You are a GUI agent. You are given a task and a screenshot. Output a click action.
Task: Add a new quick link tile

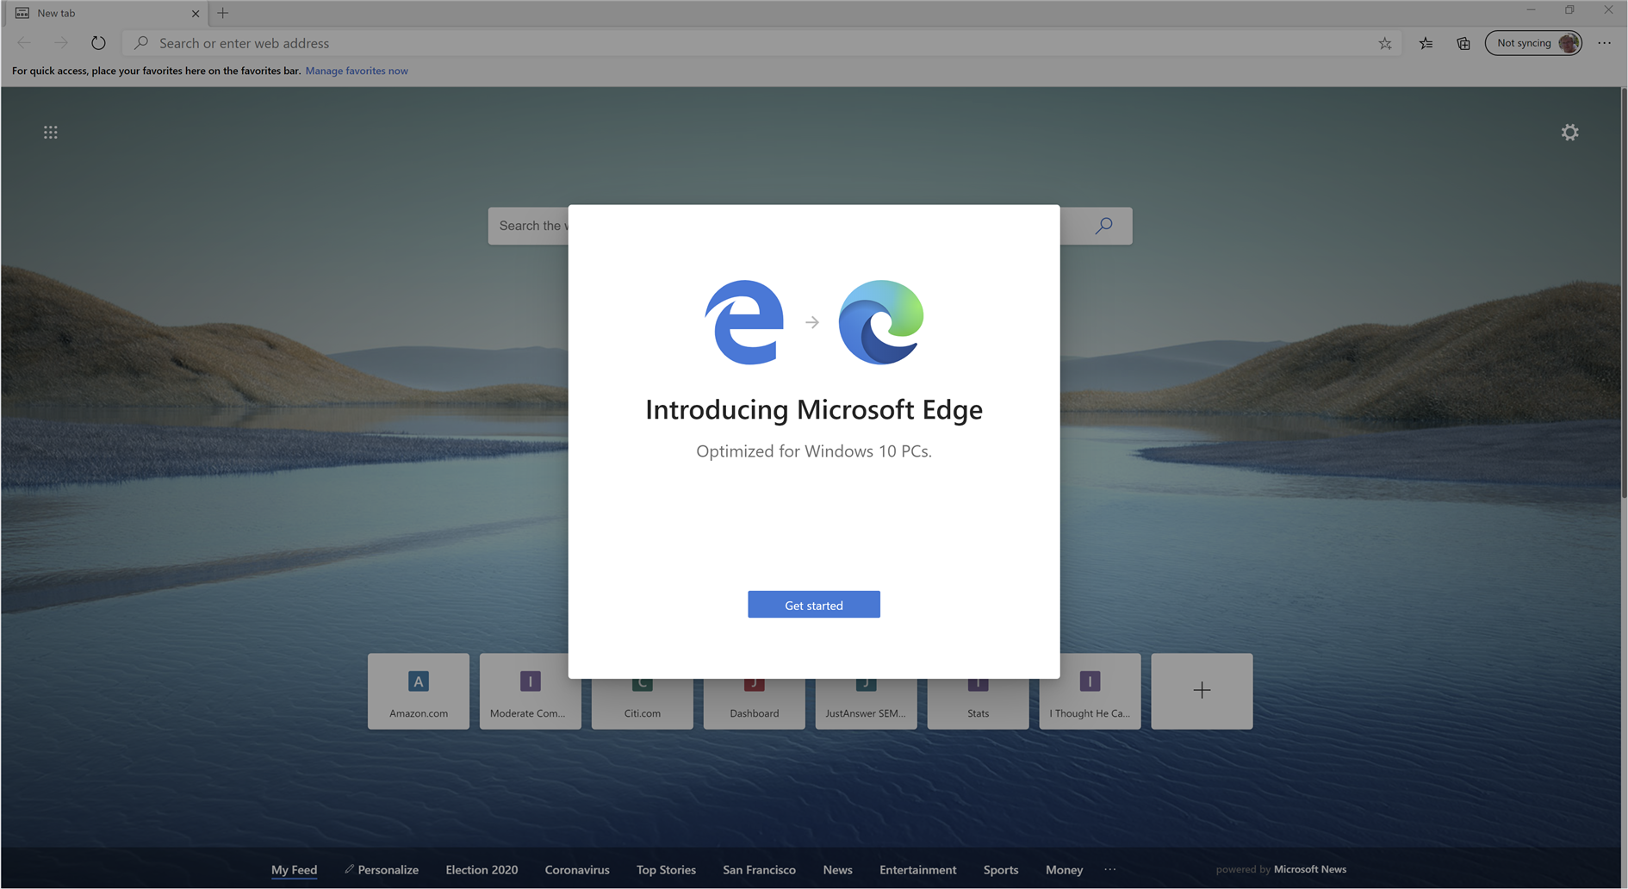point(1202,691)
